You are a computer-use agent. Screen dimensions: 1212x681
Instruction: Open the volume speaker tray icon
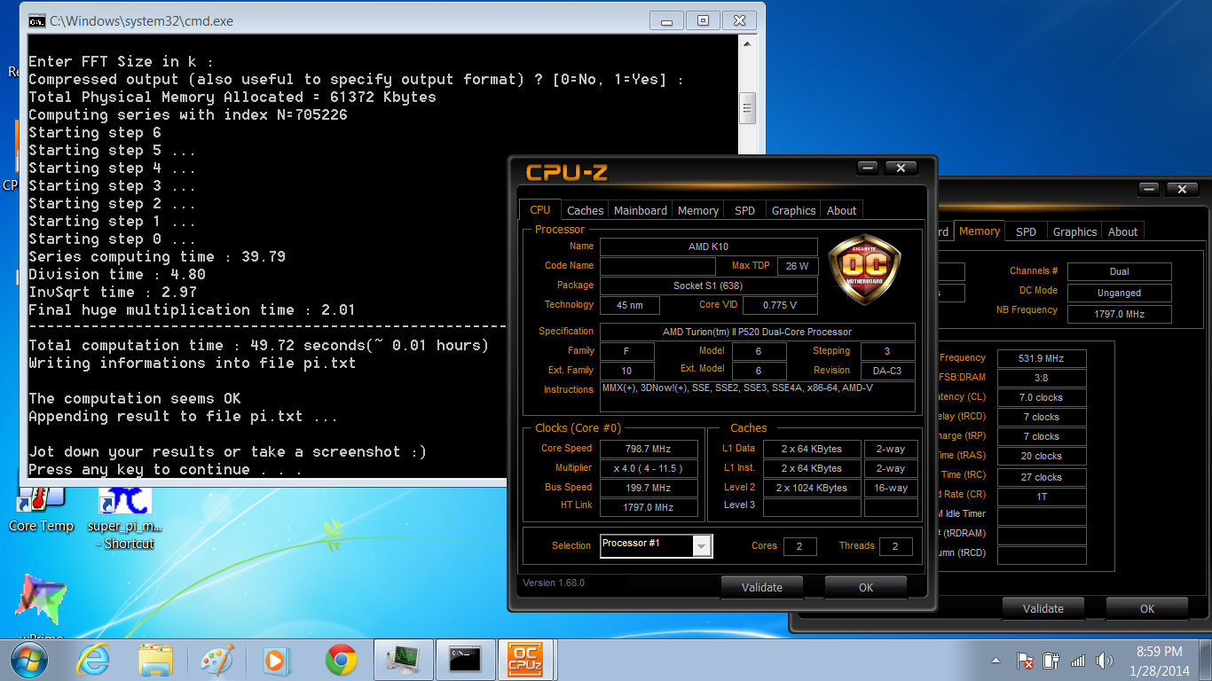[1105, 661]
